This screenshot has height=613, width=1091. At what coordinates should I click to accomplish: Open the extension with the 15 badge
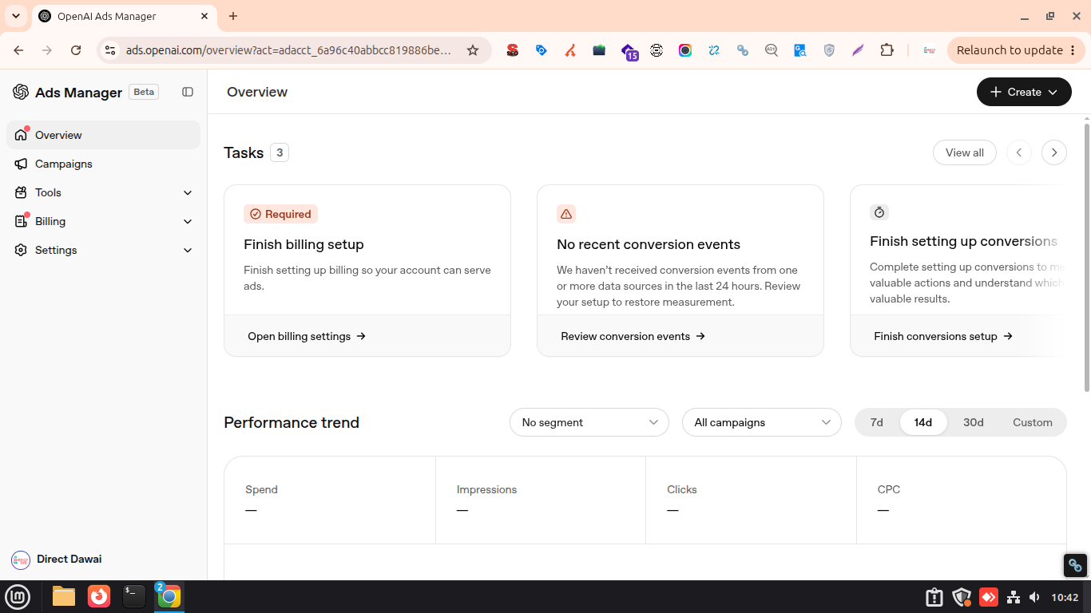coord(629,52)
